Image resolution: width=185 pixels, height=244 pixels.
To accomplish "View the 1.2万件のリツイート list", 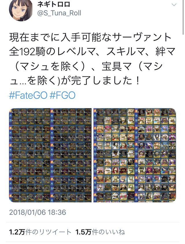I will coord(40,232).
